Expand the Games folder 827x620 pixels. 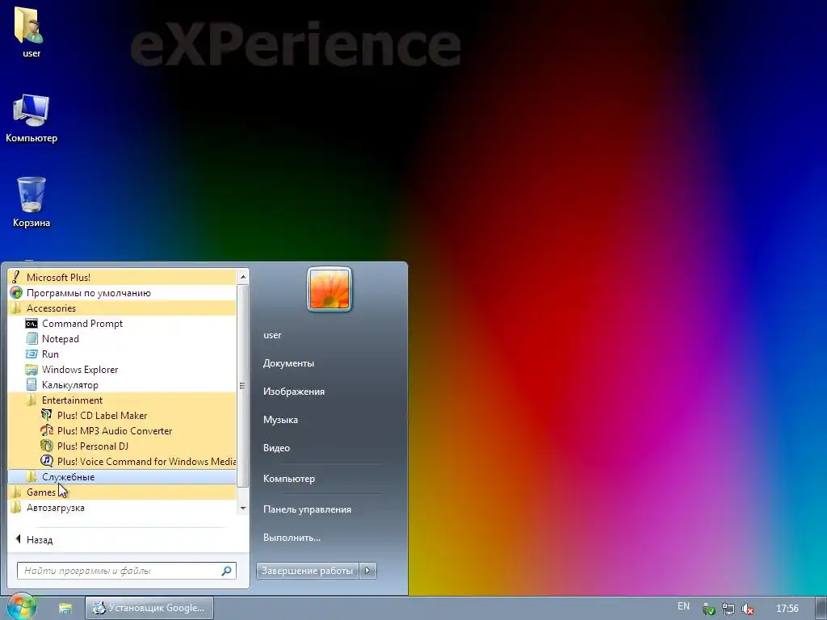(122, 492)
